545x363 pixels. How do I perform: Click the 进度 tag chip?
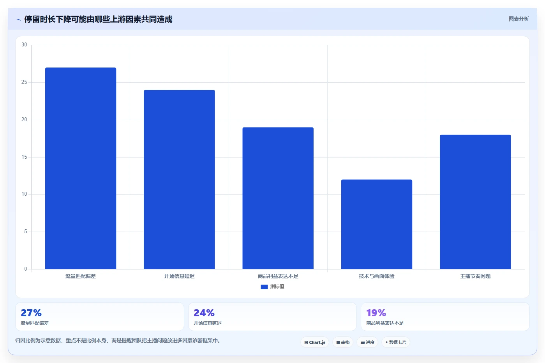pyautogui.click(x=367, y=342)
